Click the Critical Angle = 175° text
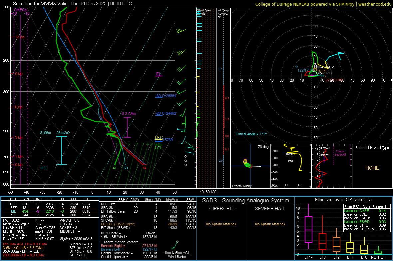The image size is (393, 261). click(251, 134)
